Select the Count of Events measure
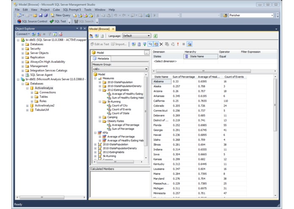Screen dimensions: 294x209 coord(121,110)
